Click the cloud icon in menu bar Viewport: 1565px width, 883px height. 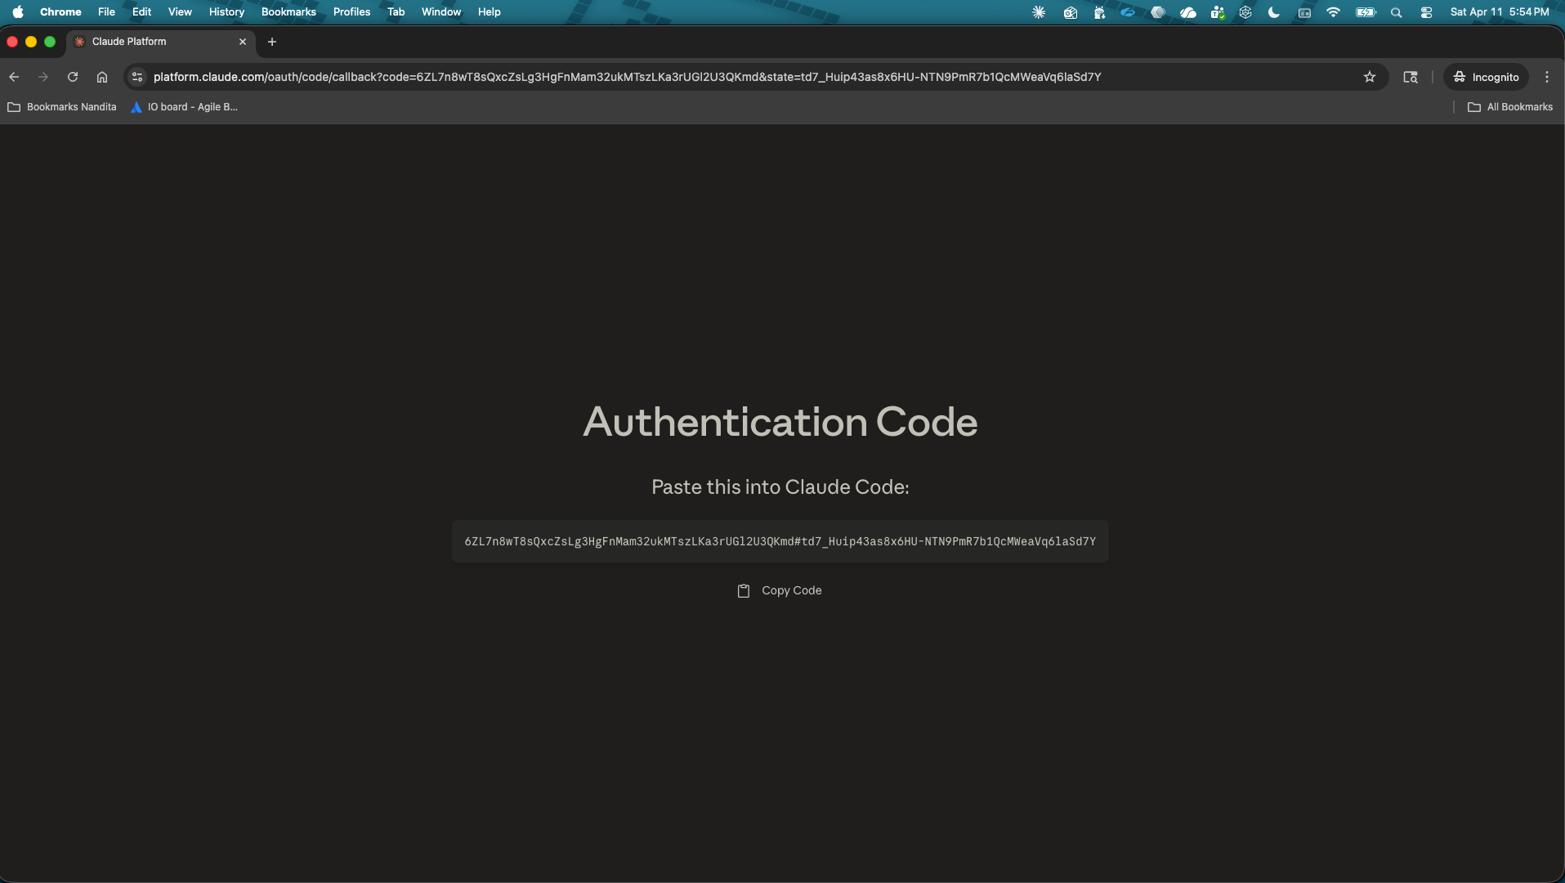[1188, 12]
